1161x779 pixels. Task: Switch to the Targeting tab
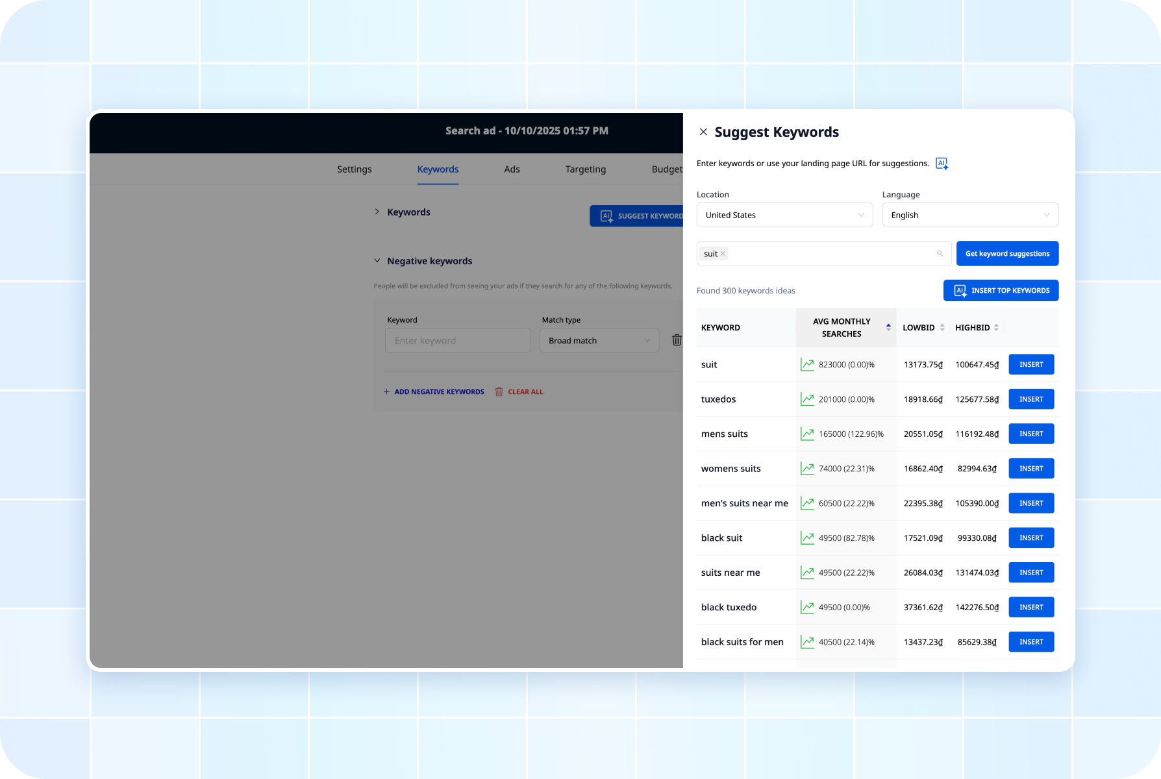coord(585,169)
